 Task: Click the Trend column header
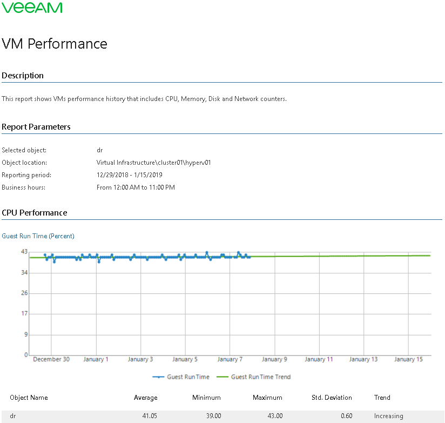click(x=382, y=398)
